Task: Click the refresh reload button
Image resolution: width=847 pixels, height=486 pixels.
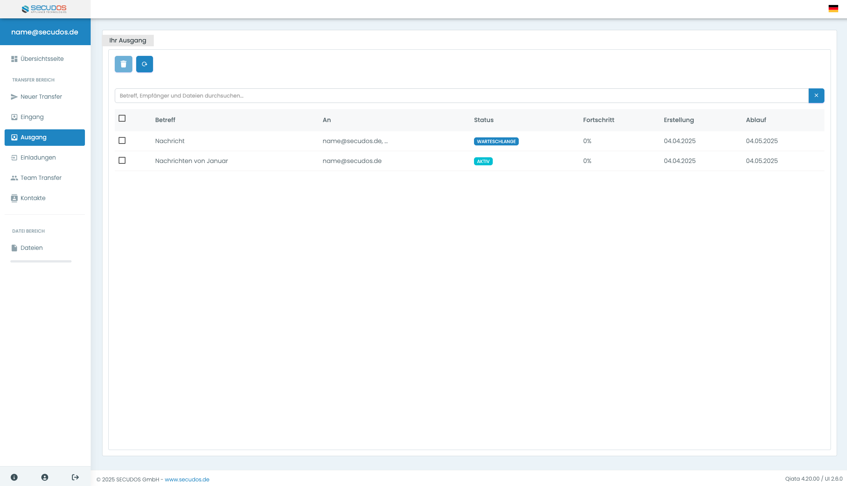Action: tap(144, 64)
